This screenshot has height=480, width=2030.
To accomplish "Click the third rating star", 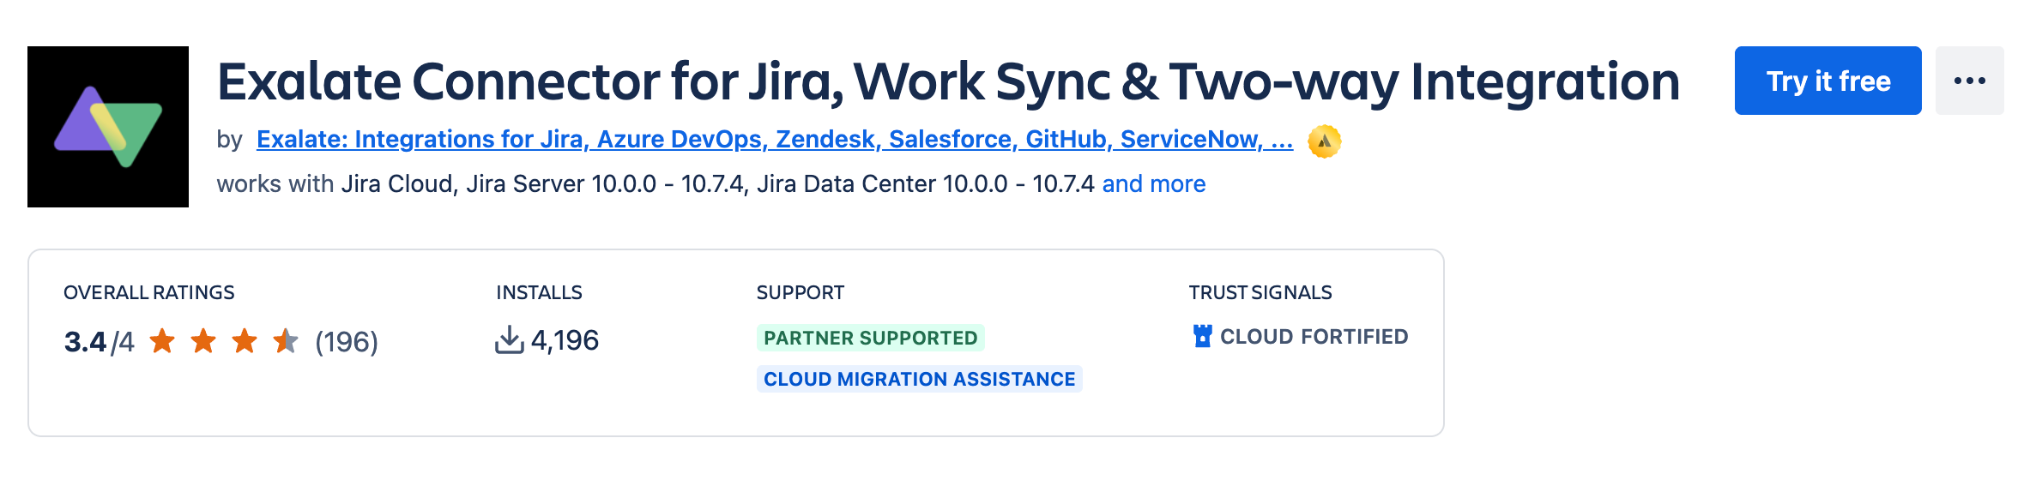I will coord(245,341).
